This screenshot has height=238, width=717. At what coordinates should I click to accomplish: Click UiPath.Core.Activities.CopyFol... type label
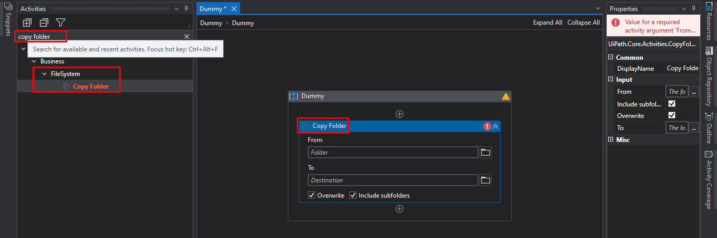click(652, 44)
